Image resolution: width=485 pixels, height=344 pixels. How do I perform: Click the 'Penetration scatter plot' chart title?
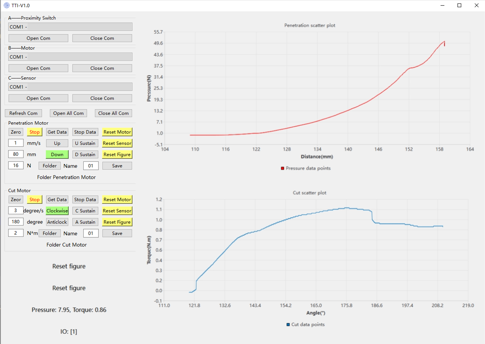(310, 25)
